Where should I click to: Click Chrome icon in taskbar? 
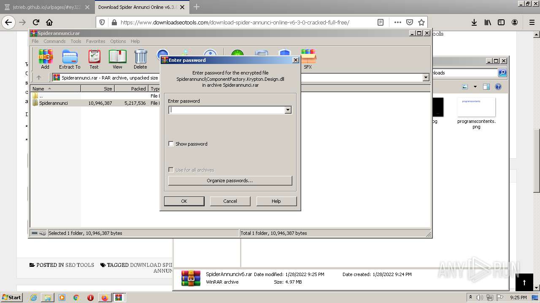pos(76,298)
